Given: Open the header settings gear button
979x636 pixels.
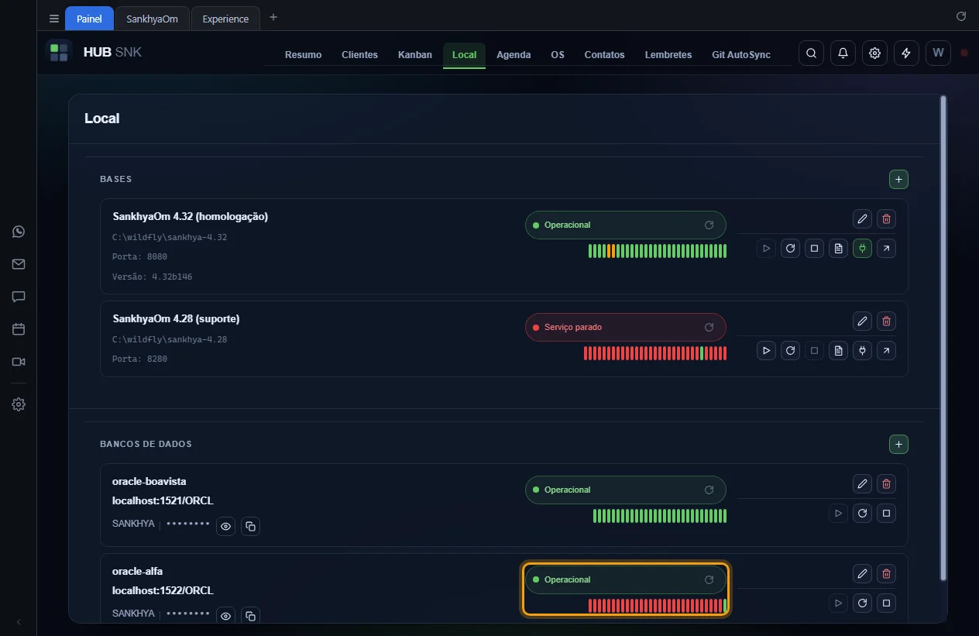Looking at the screenshot, I should pyautogui.click(x=874, y=53).
